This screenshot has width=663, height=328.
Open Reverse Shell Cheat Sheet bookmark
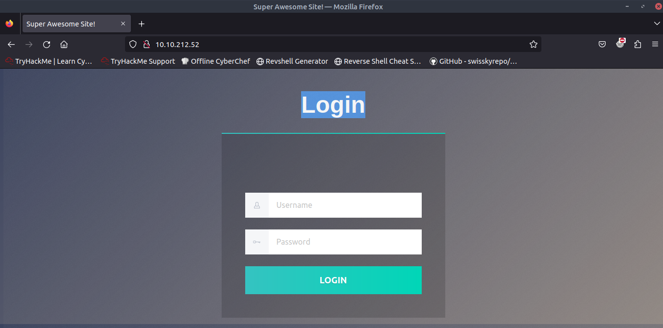coord(378,61)
